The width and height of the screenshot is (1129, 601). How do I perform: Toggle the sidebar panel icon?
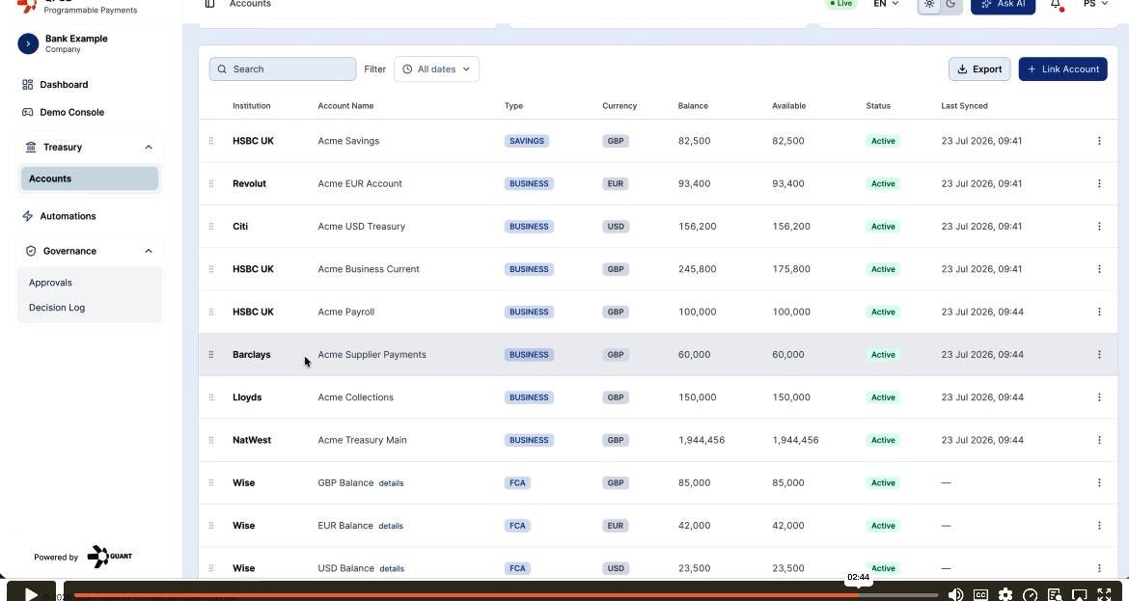209,4
